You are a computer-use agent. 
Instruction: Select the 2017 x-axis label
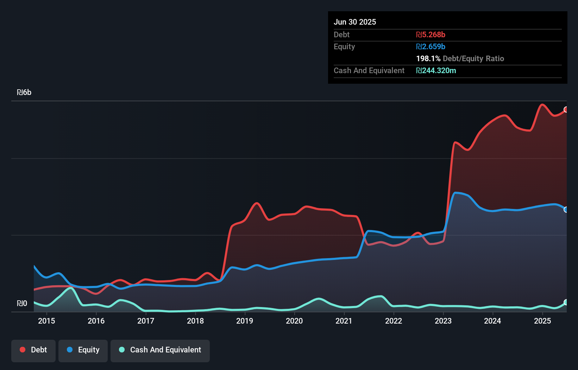[x=146, y=321]
